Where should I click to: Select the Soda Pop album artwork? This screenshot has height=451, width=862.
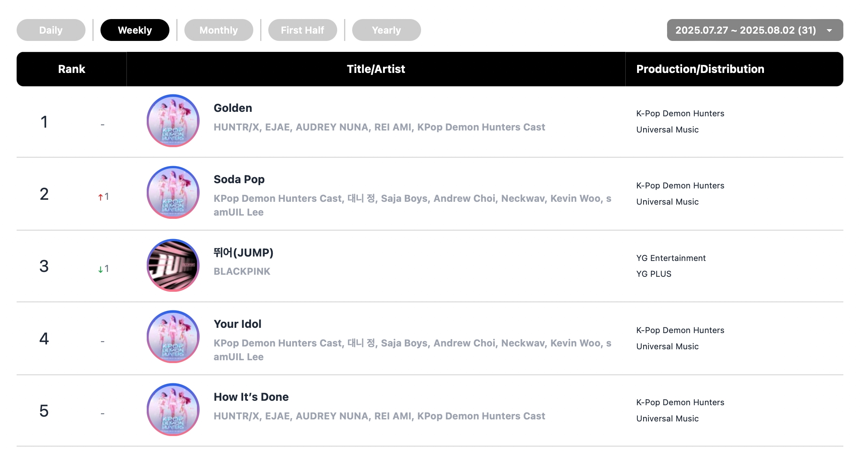[x=173, y=192]
